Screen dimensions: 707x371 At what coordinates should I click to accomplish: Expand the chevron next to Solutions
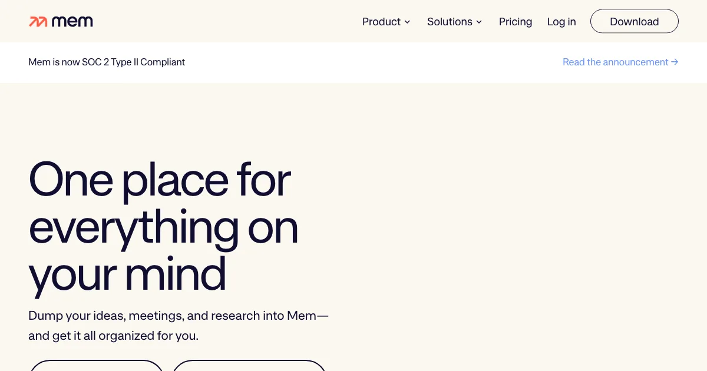pos(479,22)
